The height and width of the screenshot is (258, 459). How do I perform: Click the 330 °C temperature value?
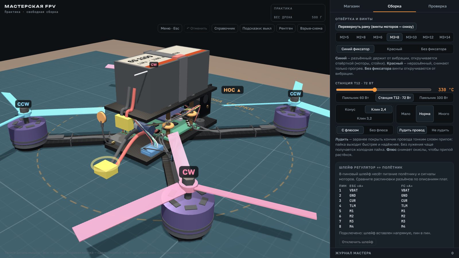tap(446, 90)
